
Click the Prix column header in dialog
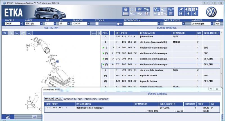click(203, 104)
